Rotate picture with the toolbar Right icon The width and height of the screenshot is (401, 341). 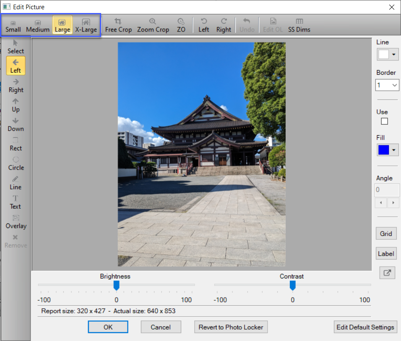click(224, 25)
